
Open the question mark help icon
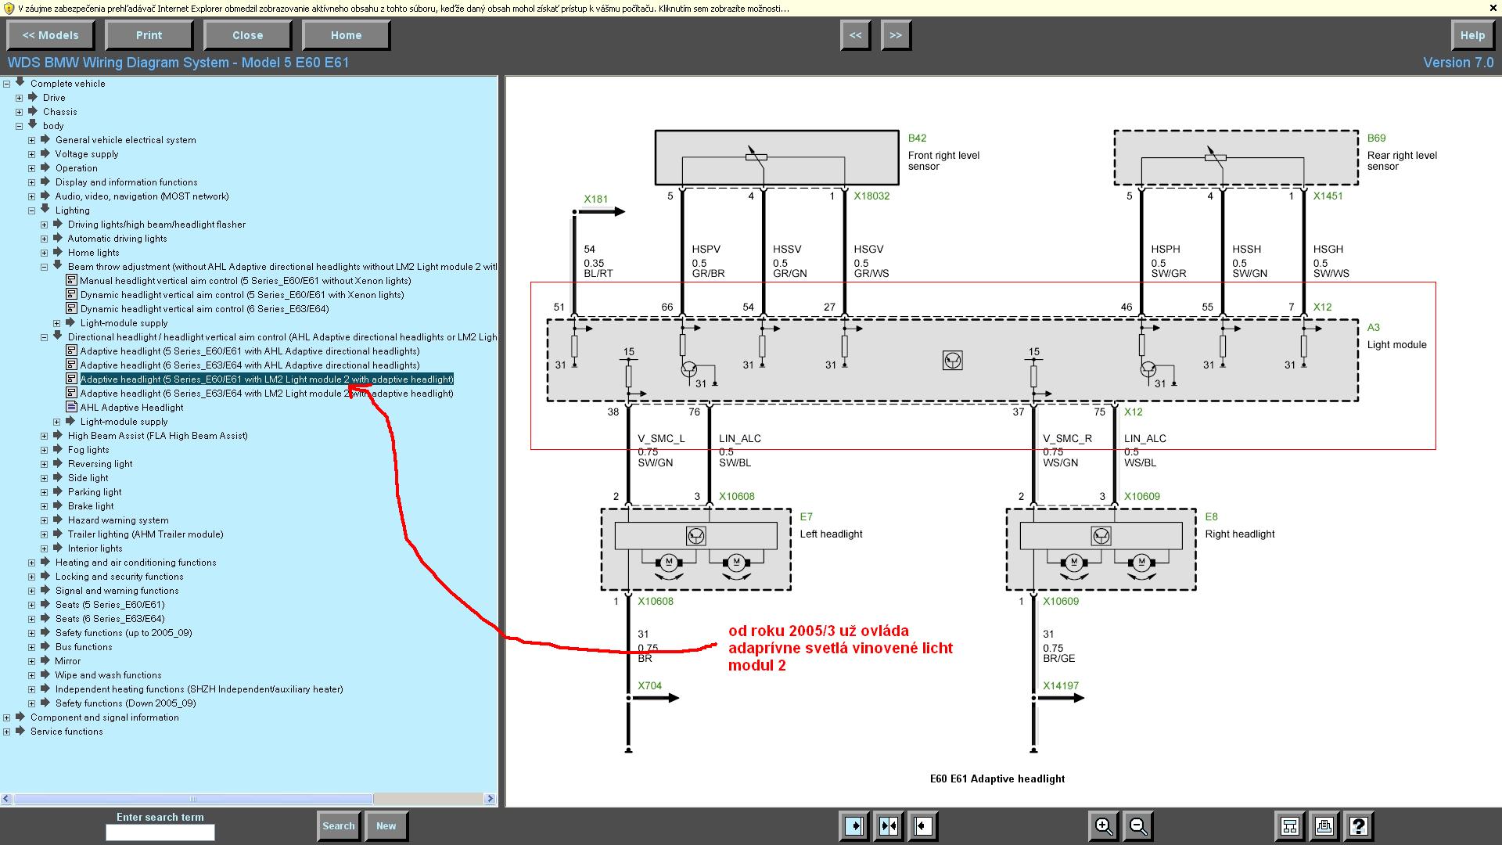pyautogui.click(x=1359, y=825)
